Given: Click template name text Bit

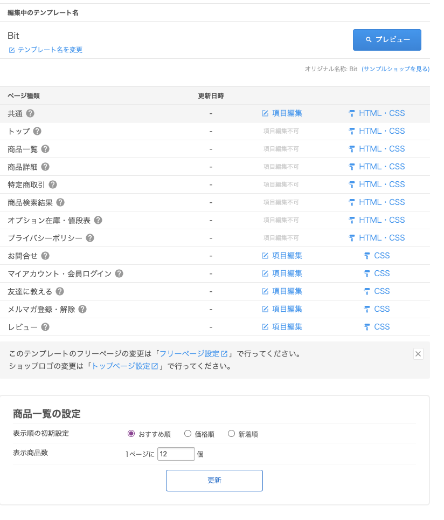Looking at the screenshot, I should [13, 36].
